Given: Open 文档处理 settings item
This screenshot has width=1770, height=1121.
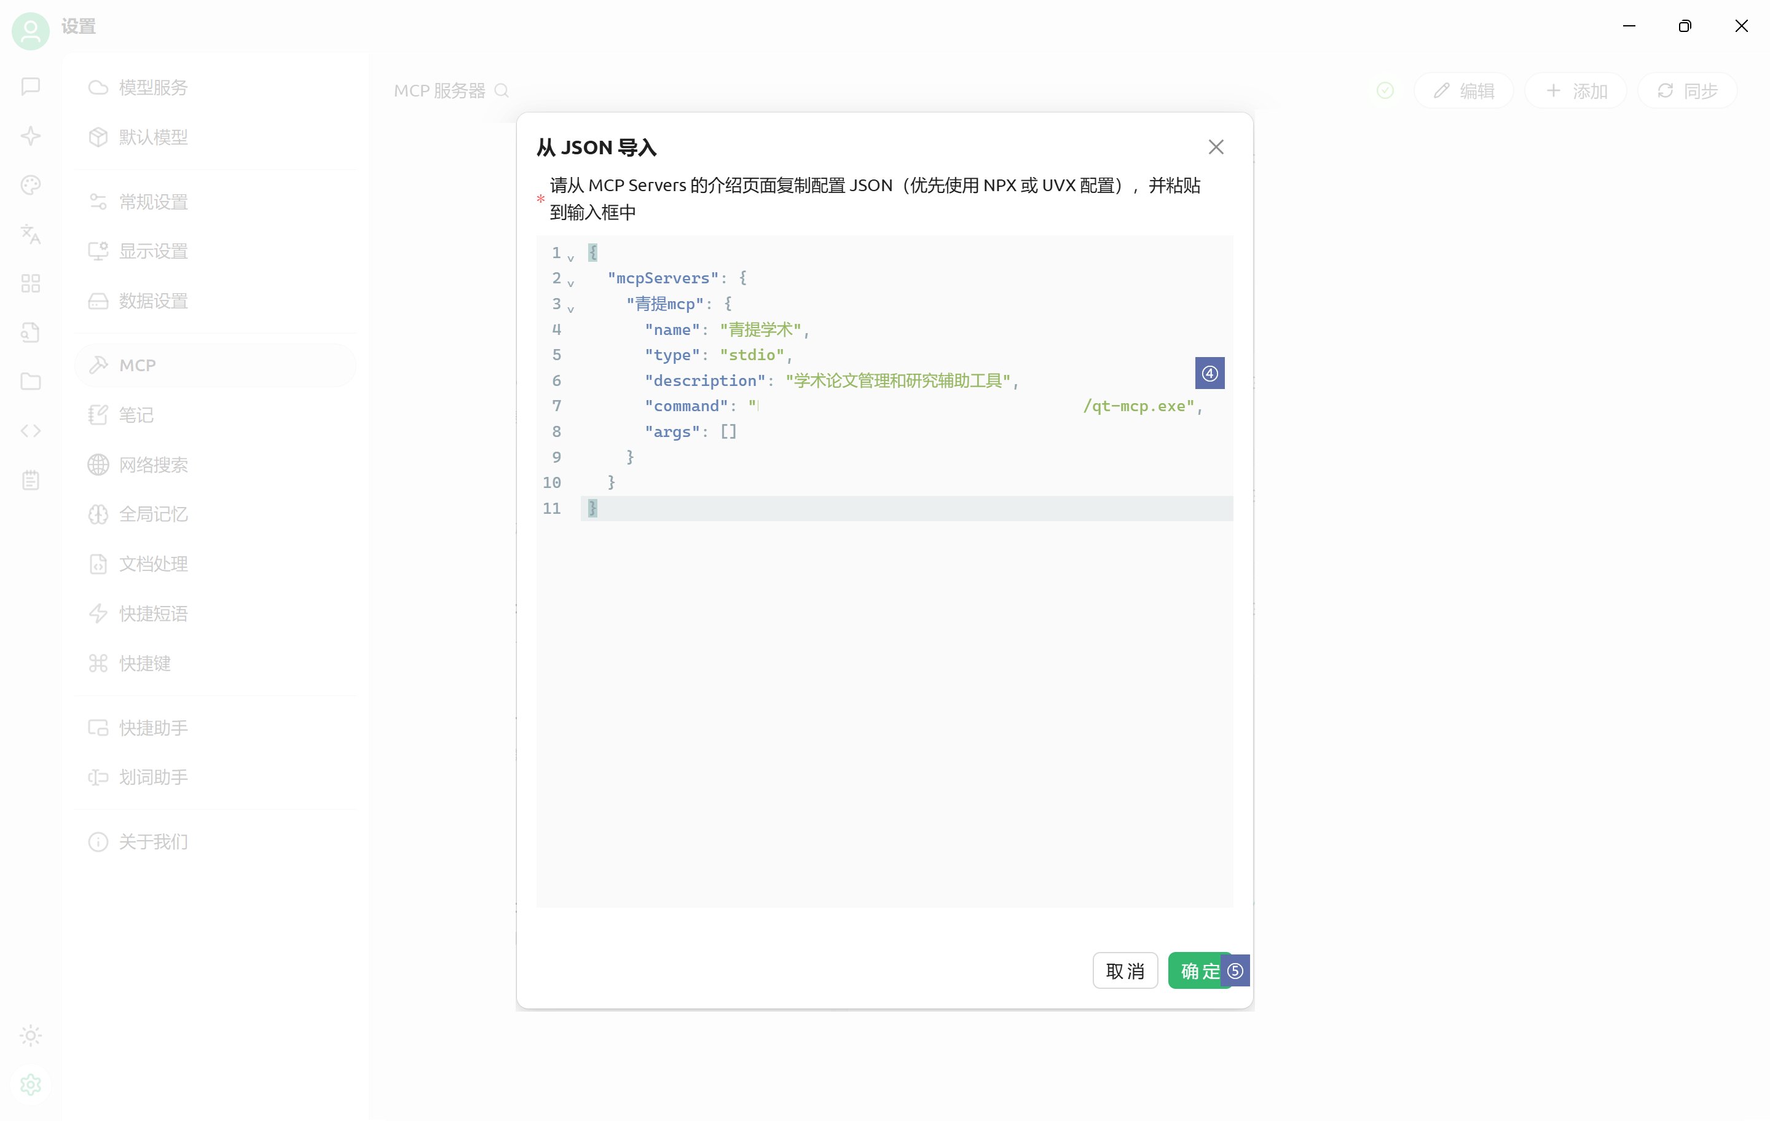Looking at the screenshot, I should tap(215, 564).
